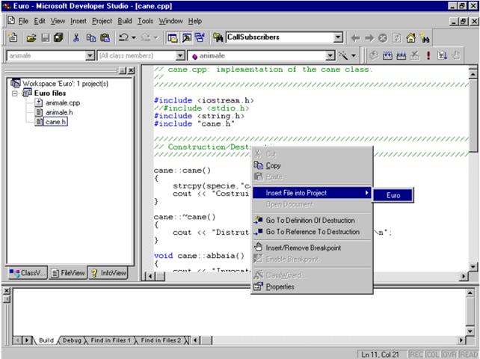Switch to the InfoView tab
This screenshot has width=480, height=359.
tap(108, 273)
